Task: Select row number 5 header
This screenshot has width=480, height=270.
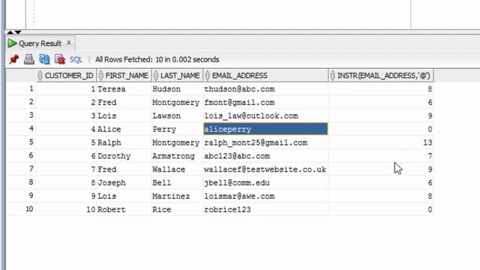Action: pos(21,142)
